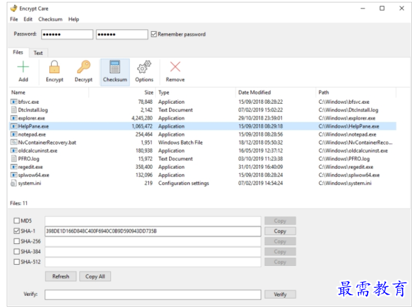The width and height of the screenshot is (412, 308).
Task: Click the SHA-256 hash output field
Action: click(153, 242)
